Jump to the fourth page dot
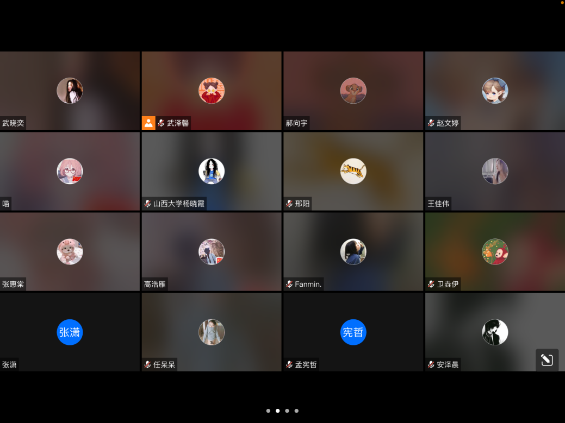The width and height of the screenshot is (565, 423). tap(296, 411)
